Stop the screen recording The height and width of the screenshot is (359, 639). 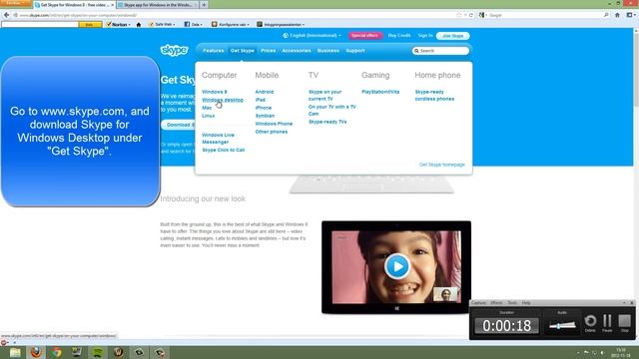pos(624,323)
